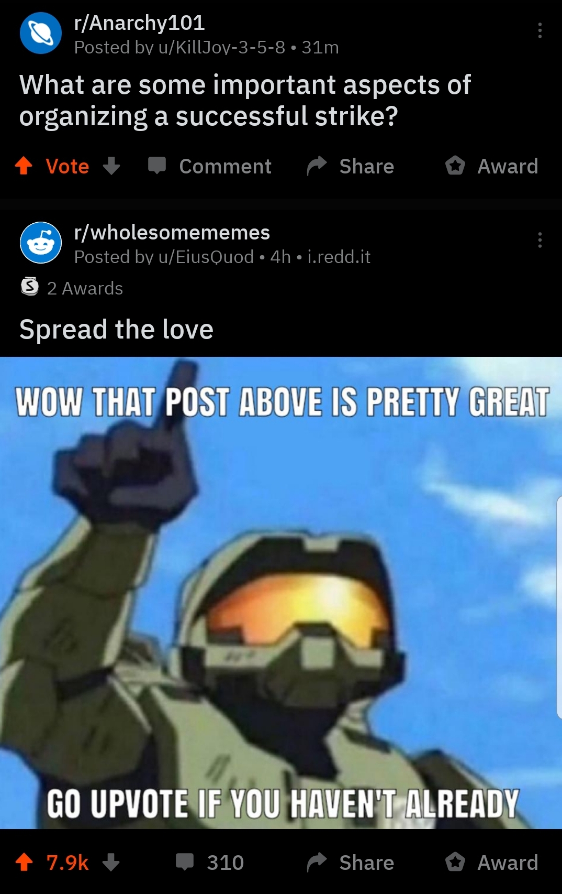Image resolution: width=562 pixels, height=894 pixels.
Task: Downvote the Spread the love post
Action: (x=111, y=862)
